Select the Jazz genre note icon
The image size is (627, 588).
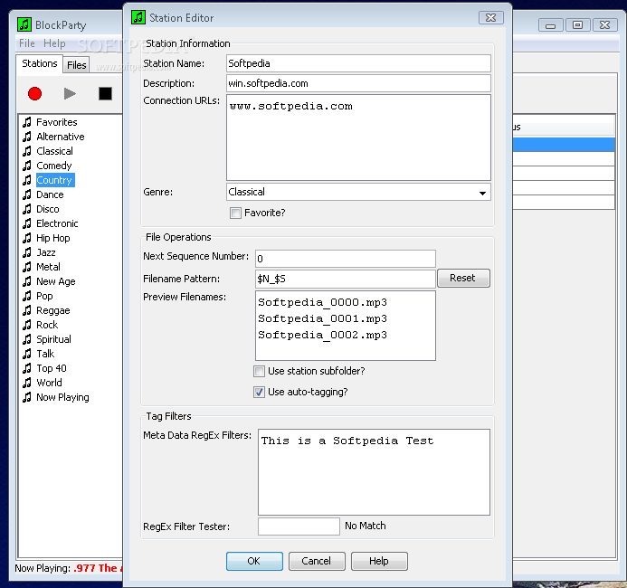tap(27, 252)
